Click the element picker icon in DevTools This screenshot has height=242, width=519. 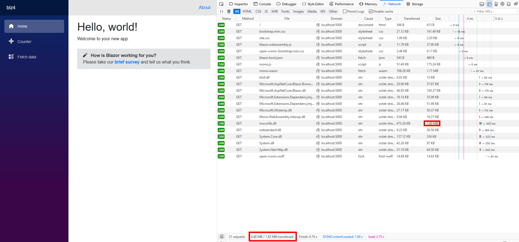pos(221,4)
